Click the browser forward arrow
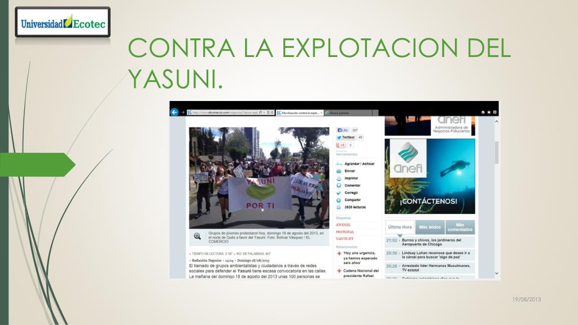 (x=182, y=112)
